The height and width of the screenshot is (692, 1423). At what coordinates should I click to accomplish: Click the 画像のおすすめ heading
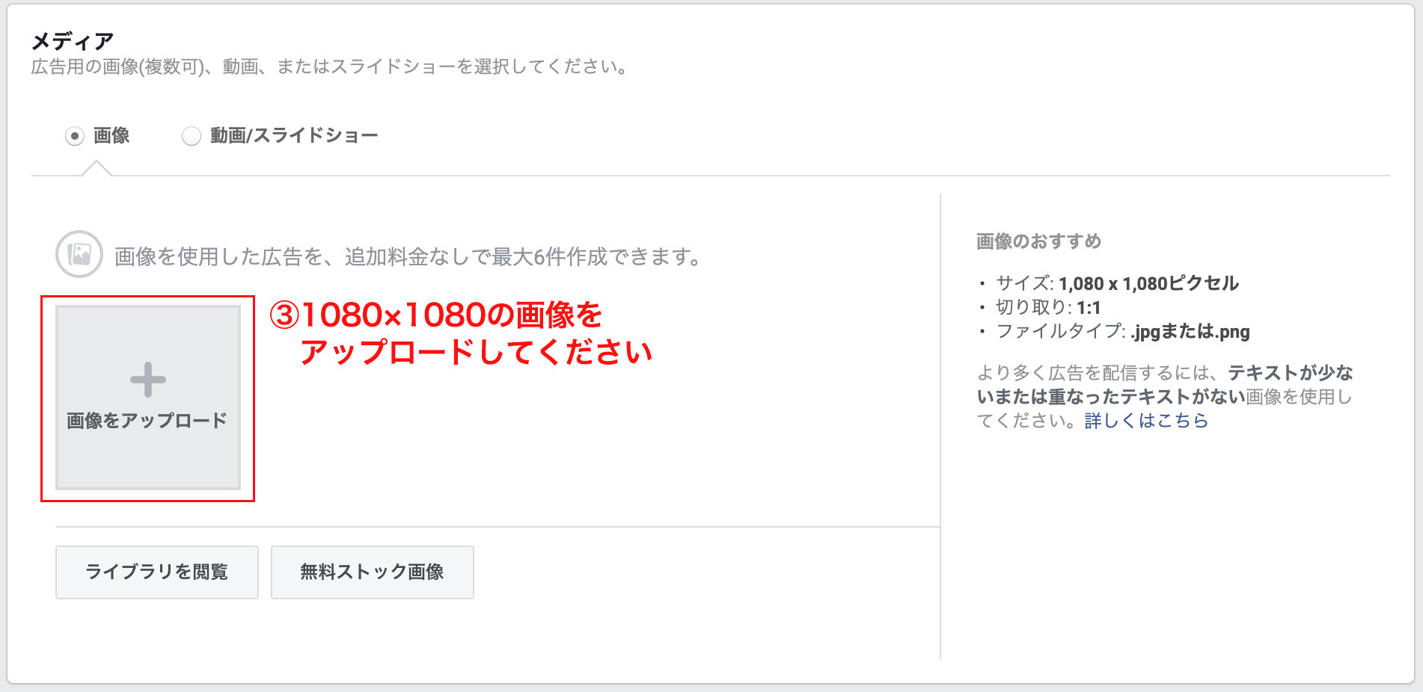point(1038,241)
